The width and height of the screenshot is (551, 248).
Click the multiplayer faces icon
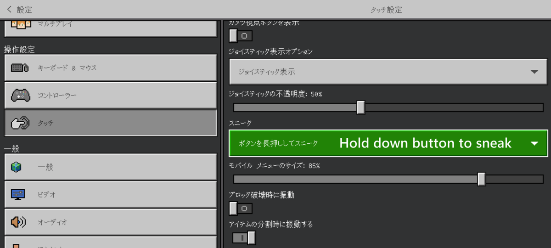pos(20,24)
